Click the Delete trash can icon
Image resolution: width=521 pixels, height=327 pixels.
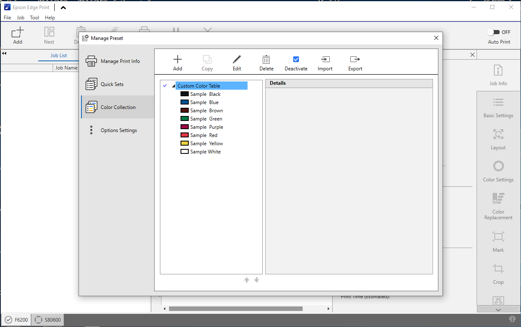[266, 59]
